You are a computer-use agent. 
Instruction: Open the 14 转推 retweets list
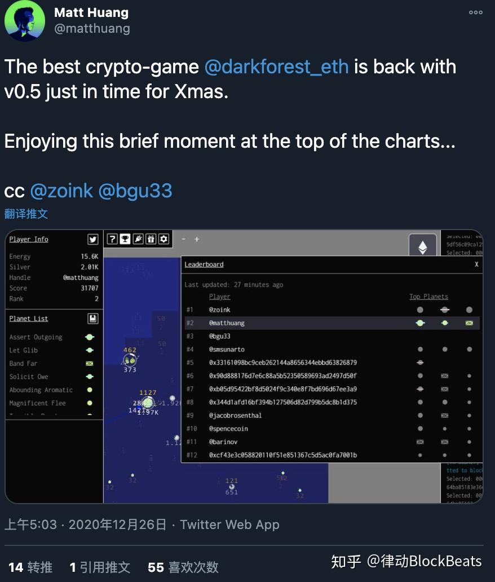(30, 567)
